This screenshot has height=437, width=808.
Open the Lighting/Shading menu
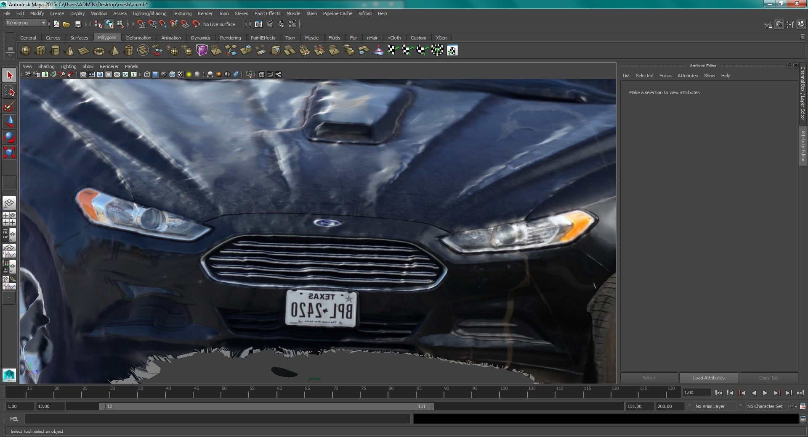point(149,13)
